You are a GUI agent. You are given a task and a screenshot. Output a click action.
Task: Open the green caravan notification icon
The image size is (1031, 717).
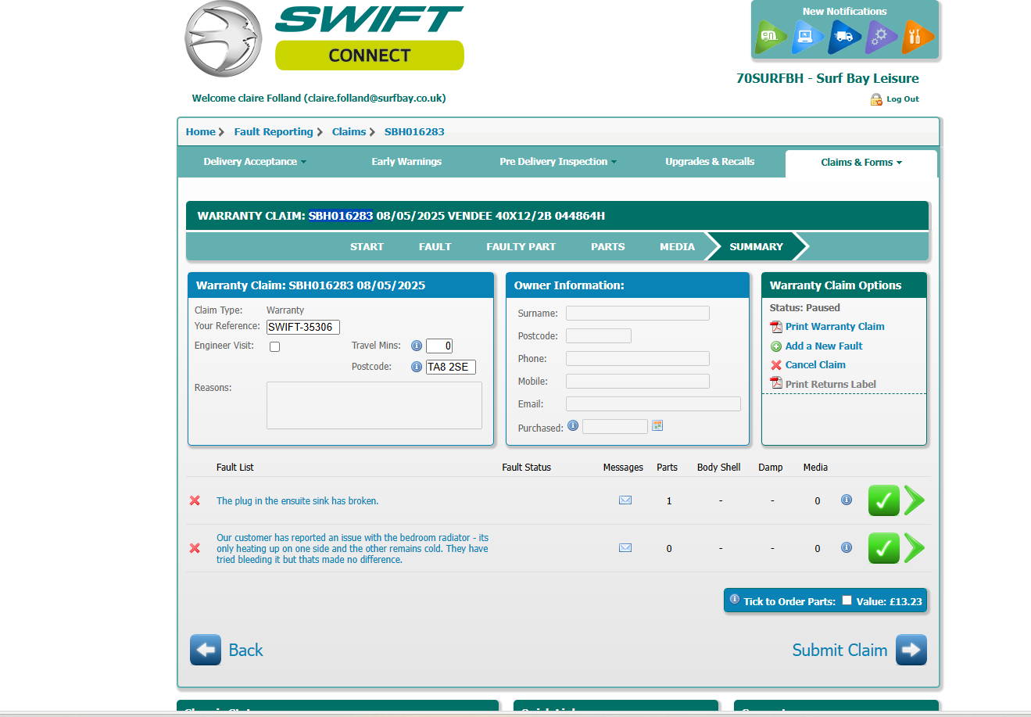pyautogui.click(x=771, y=36)
